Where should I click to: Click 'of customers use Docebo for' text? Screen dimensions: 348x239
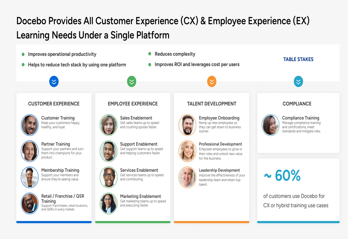coord(294,196)
